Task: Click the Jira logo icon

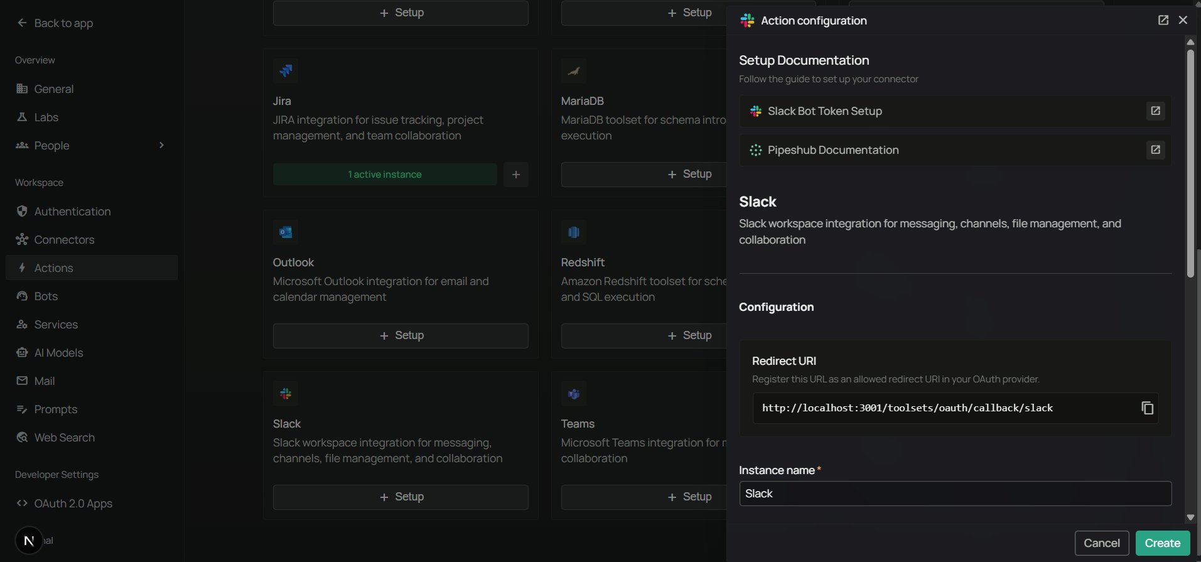Action: (x=286, y=71)
